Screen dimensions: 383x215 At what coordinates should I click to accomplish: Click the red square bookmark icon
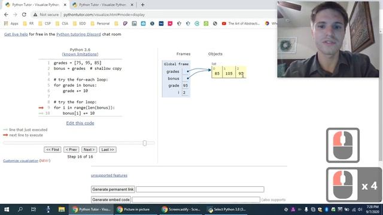click(x=170, y=23)
